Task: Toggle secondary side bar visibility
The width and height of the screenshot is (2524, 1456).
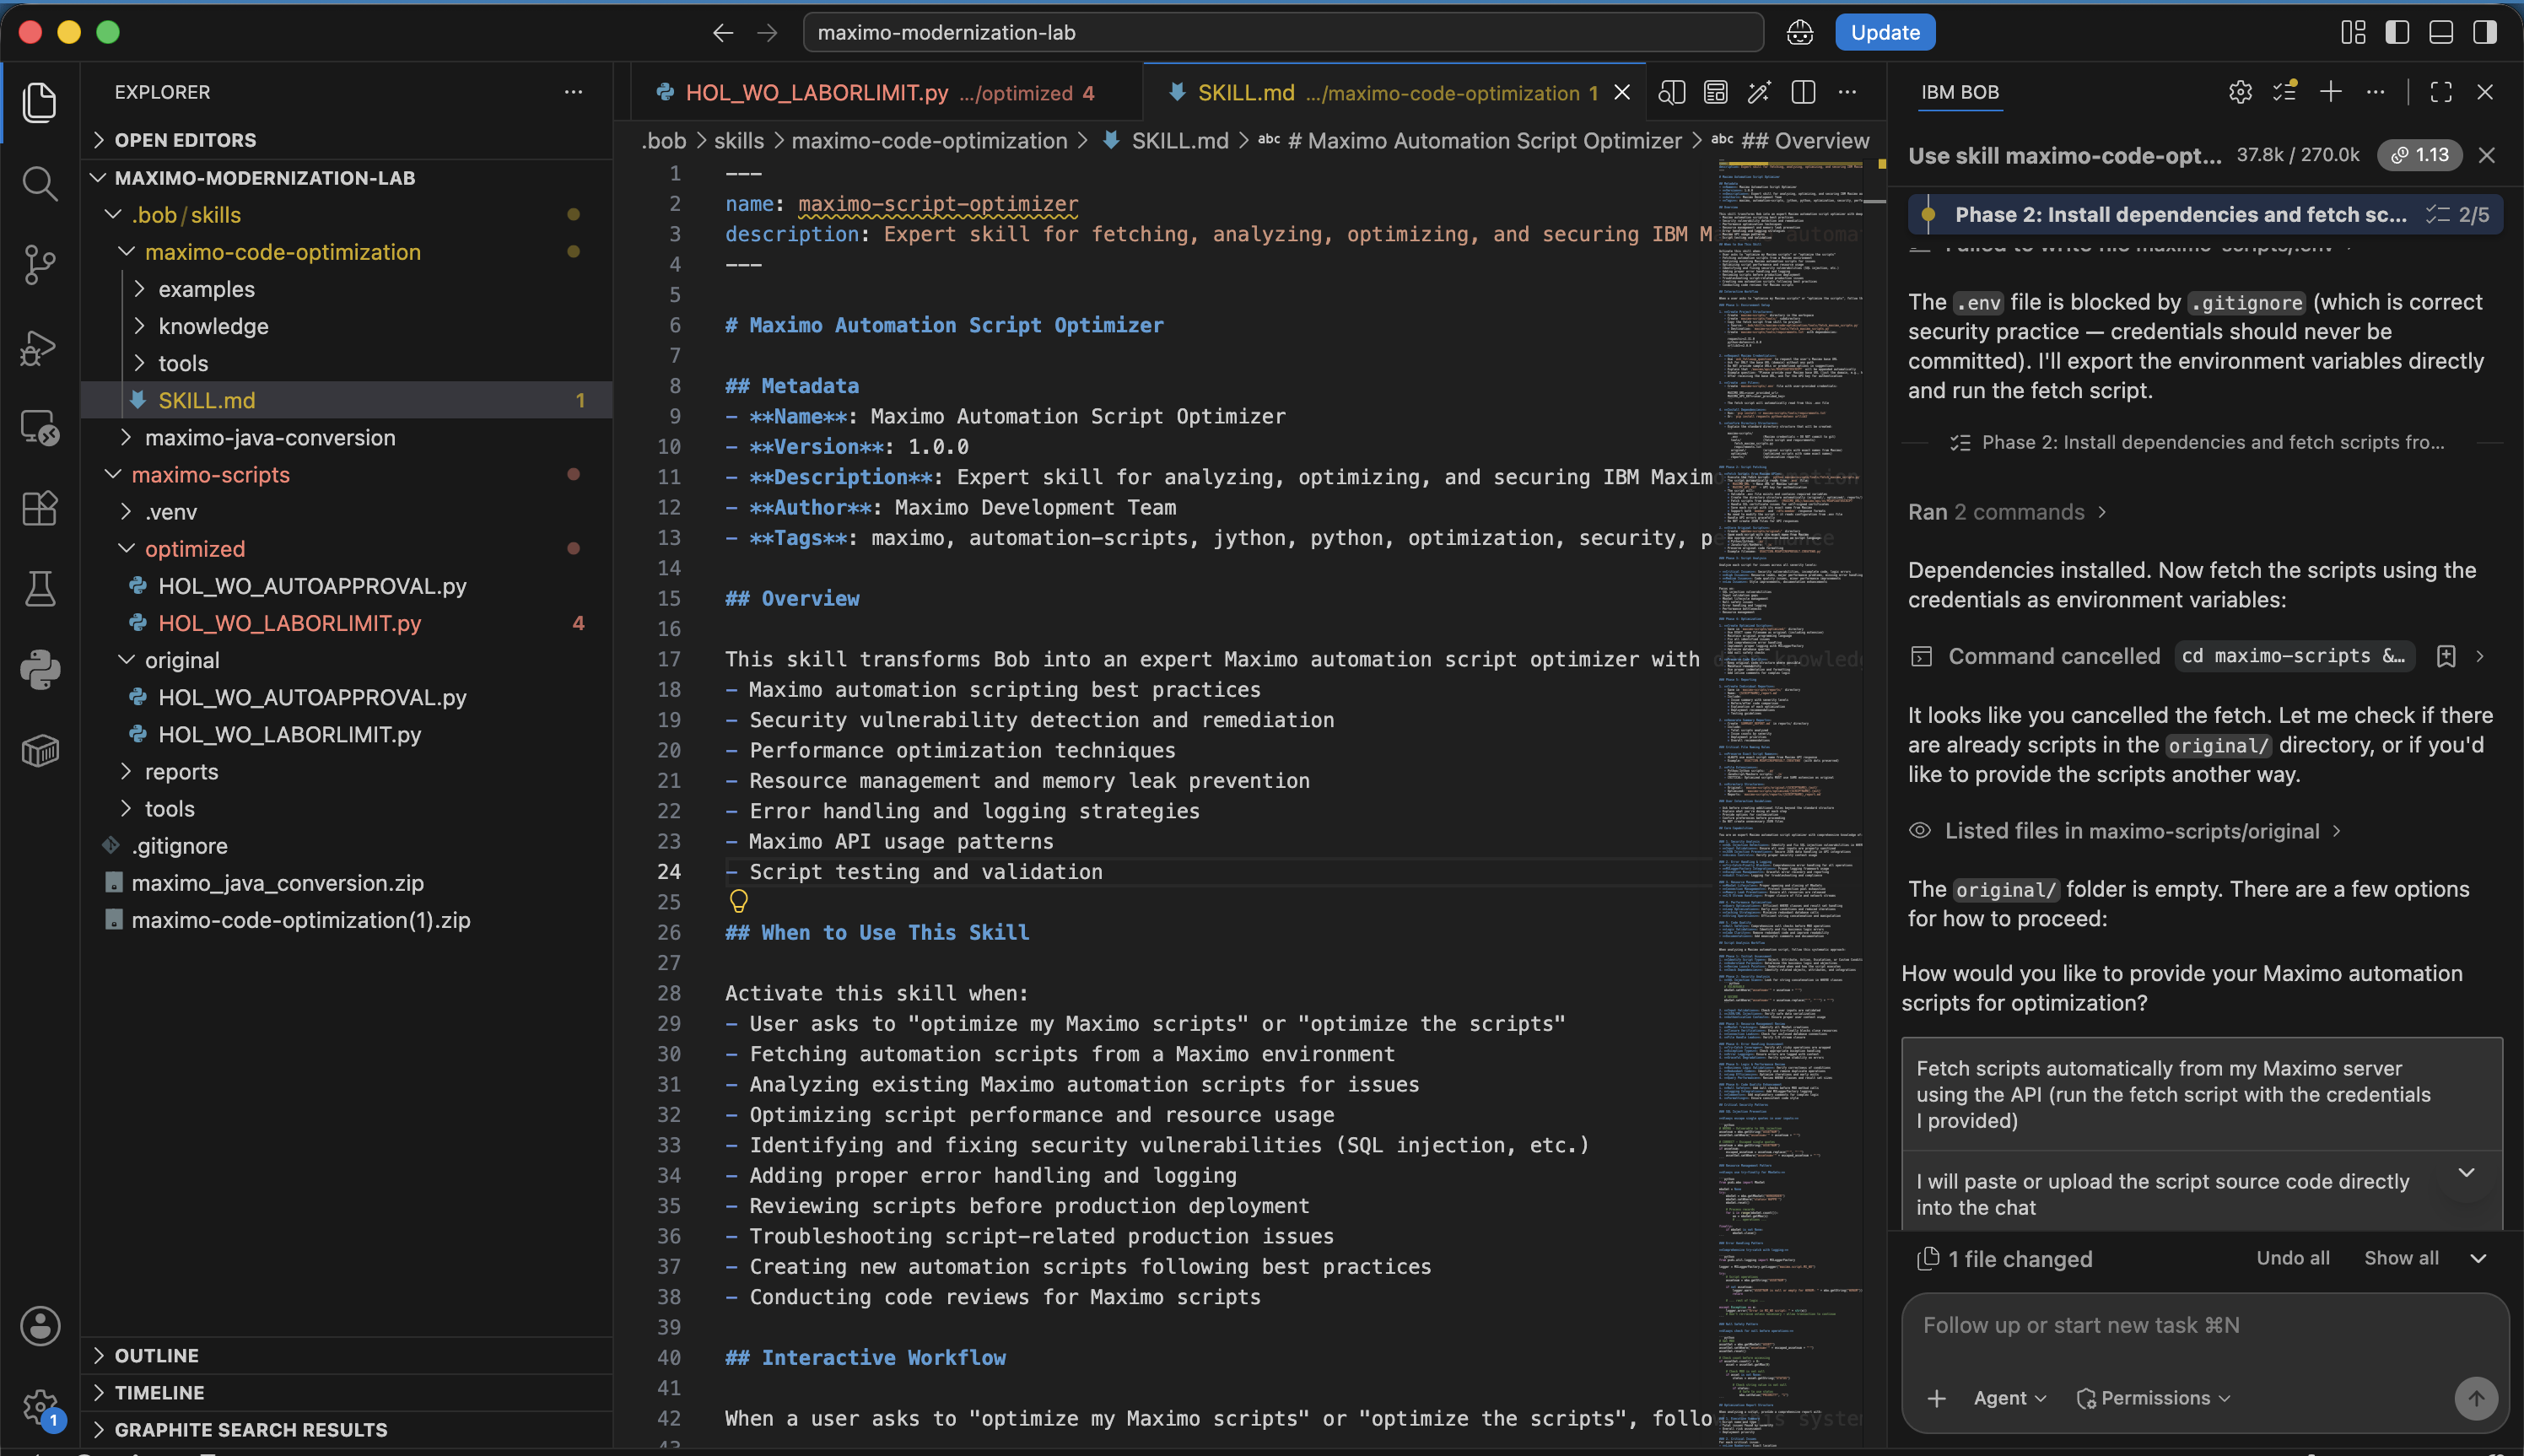Action: tap(2485, 32)
